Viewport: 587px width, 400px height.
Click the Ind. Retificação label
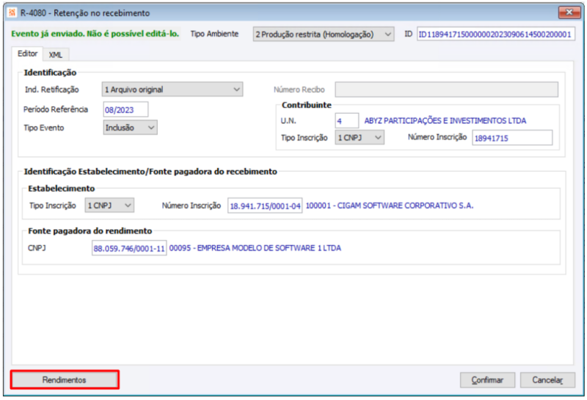tap(51, 90)
